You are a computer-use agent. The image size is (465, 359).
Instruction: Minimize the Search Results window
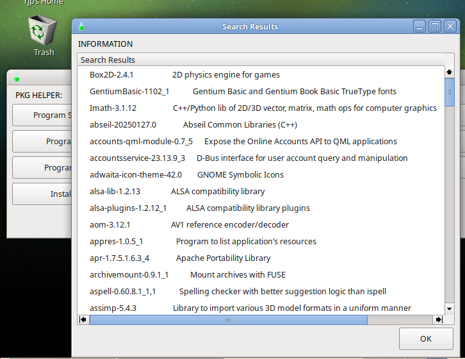[x=419, y=26]
